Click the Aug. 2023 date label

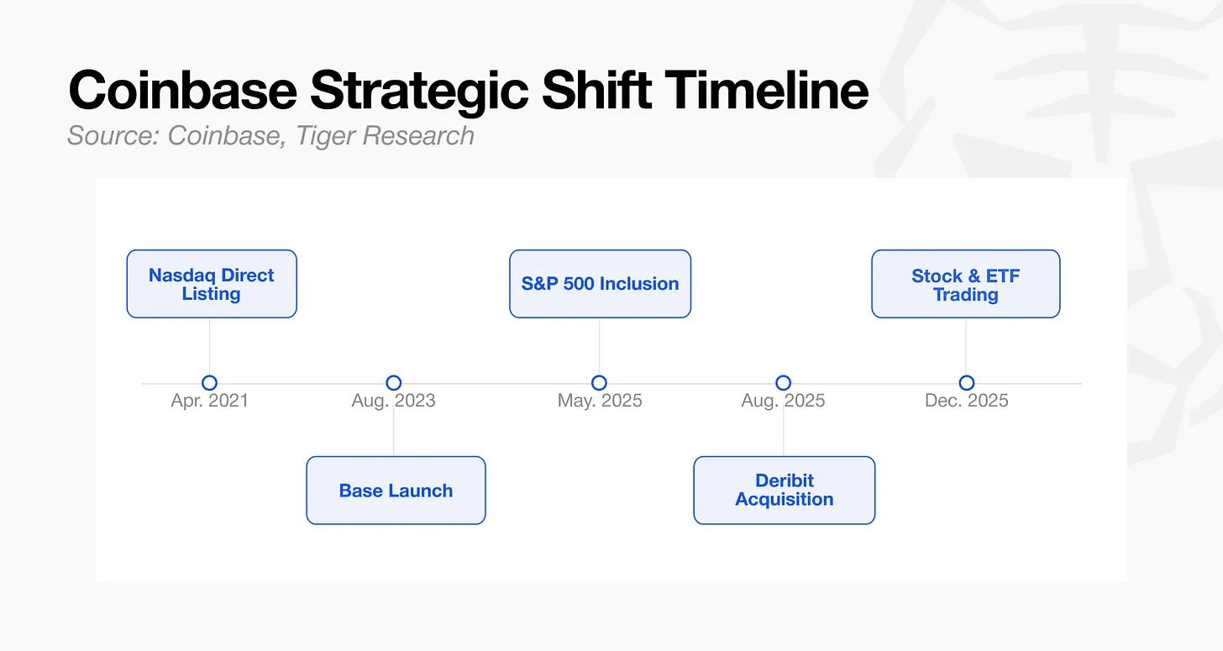pos(393,401)
